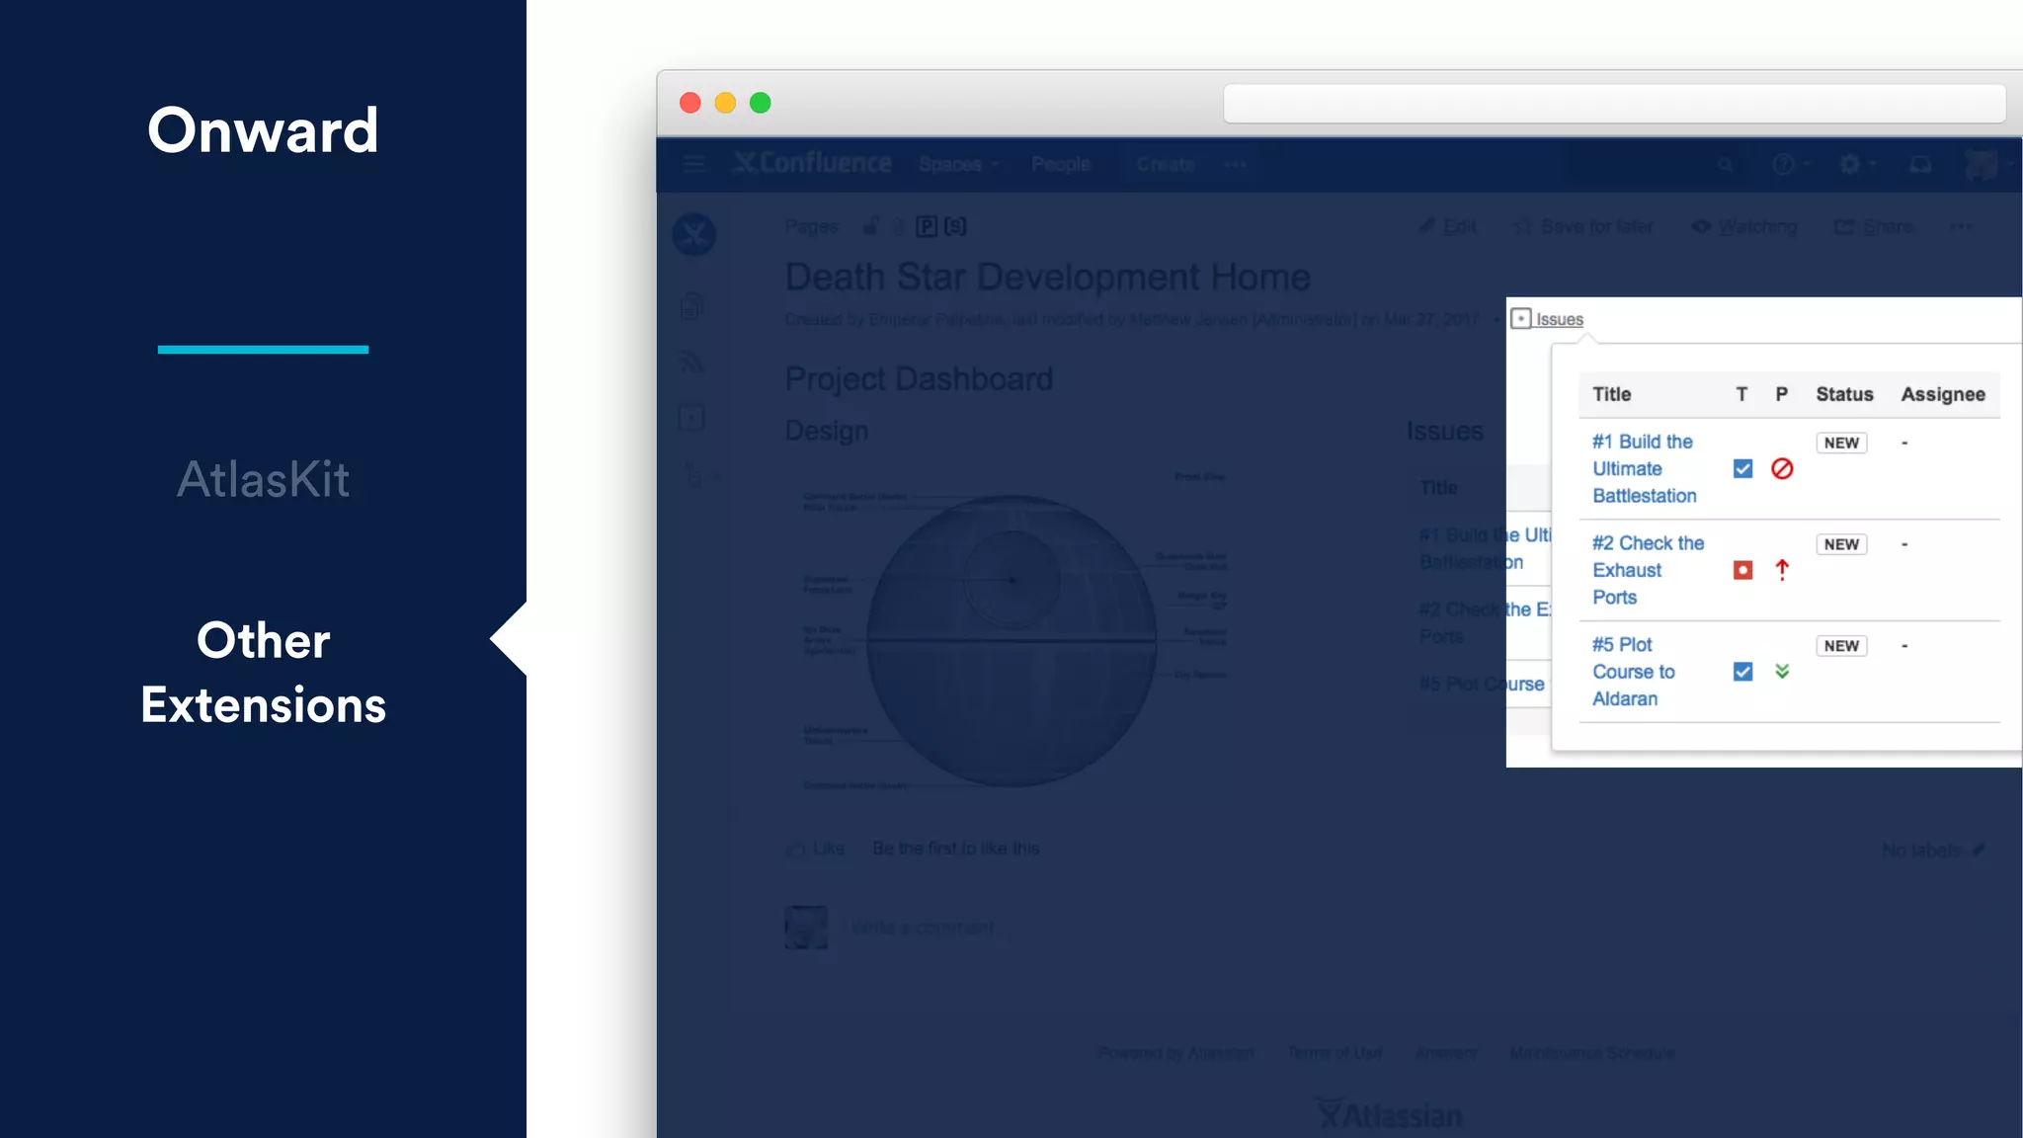The height and width of the screenshot is (1138, 2023).
Task: Click the trivial priority icon for issue #5
Action: click(1782, 672)
